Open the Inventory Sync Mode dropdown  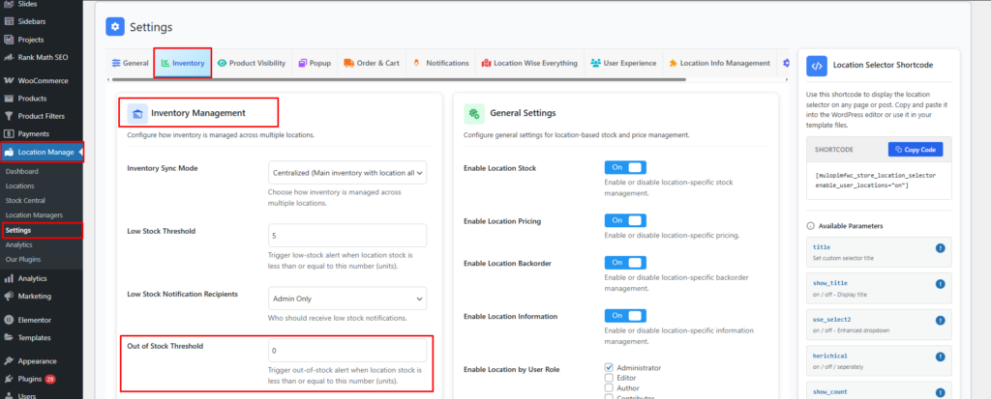pyautogui.click(x=347, y=172)
